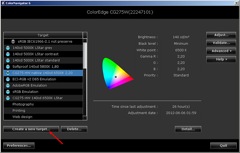Click the Standard priority value

pos(181,75)
